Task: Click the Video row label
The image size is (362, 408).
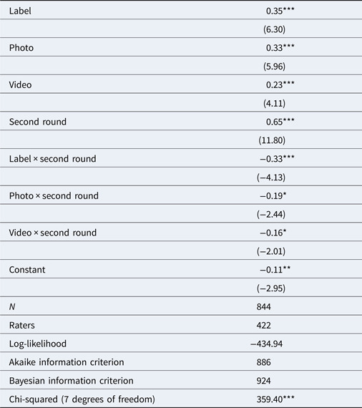Action: 20,85
